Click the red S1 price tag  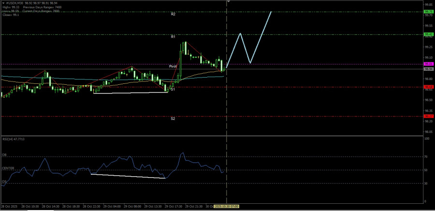(428, 87)
